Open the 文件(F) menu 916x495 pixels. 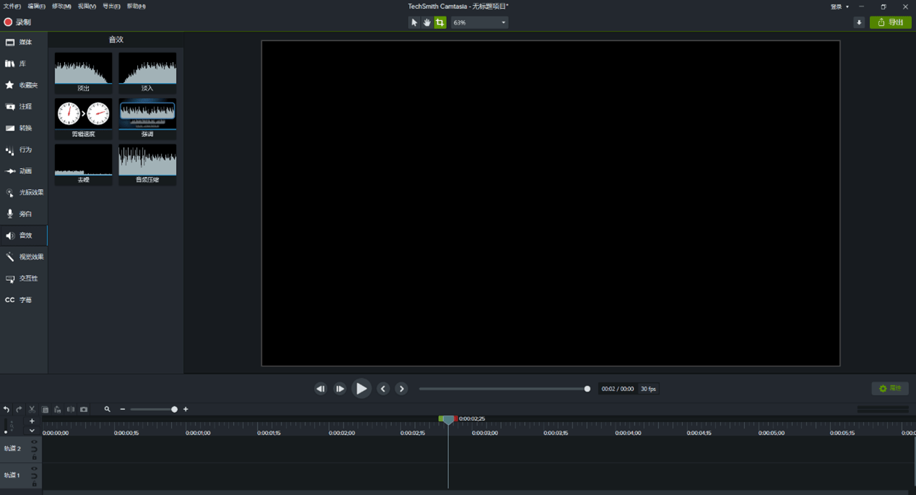[x=12, y=6]
